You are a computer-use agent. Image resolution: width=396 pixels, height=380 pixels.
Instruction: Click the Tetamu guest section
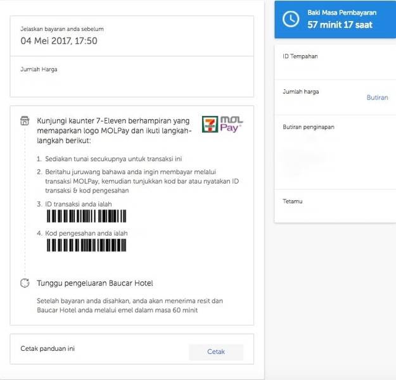[x=335, y=206]
